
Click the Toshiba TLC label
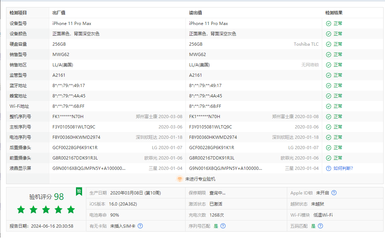click(x=306, y=44)
